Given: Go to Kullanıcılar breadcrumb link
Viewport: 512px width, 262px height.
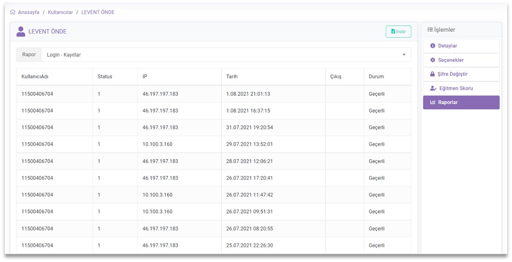Looking at the screenshot, I should [x=60, y=12].
